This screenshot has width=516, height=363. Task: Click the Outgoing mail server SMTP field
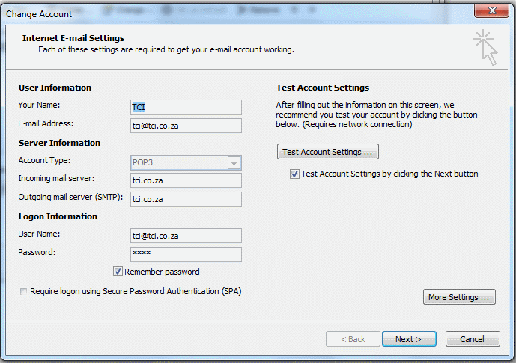coord(186,199)
